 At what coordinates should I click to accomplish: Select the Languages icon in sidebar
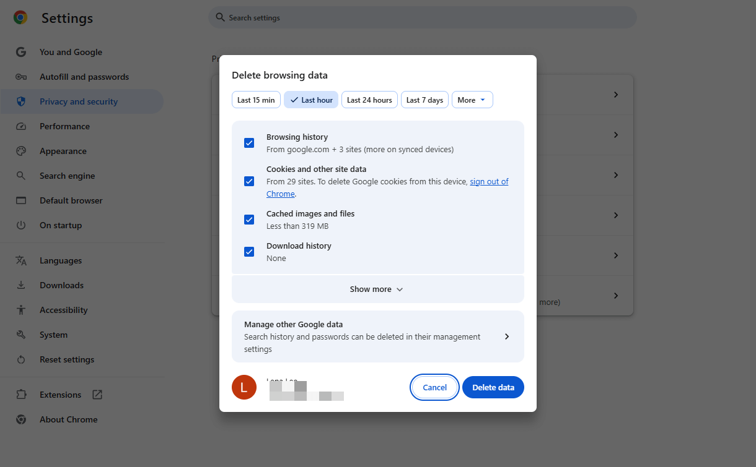point(21,260)
